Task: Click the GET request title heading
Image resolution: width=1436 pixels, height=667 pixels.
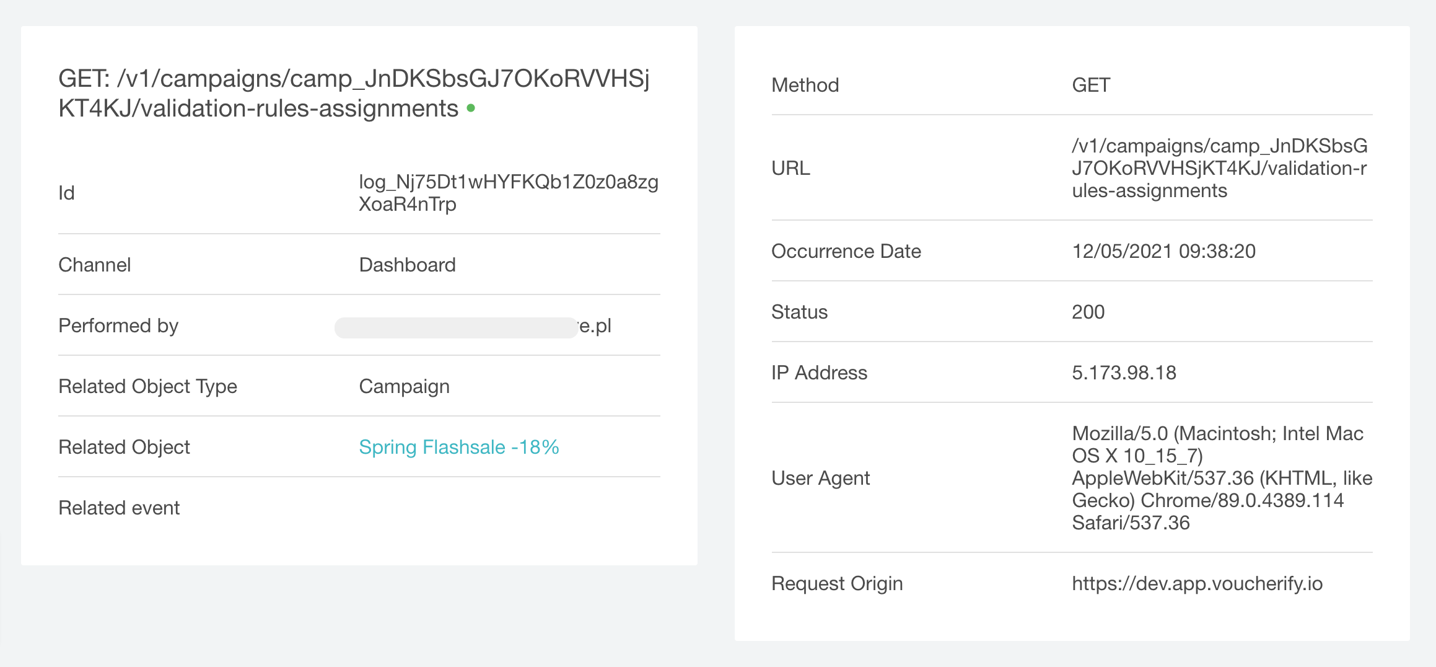Action: pos(353,94)
